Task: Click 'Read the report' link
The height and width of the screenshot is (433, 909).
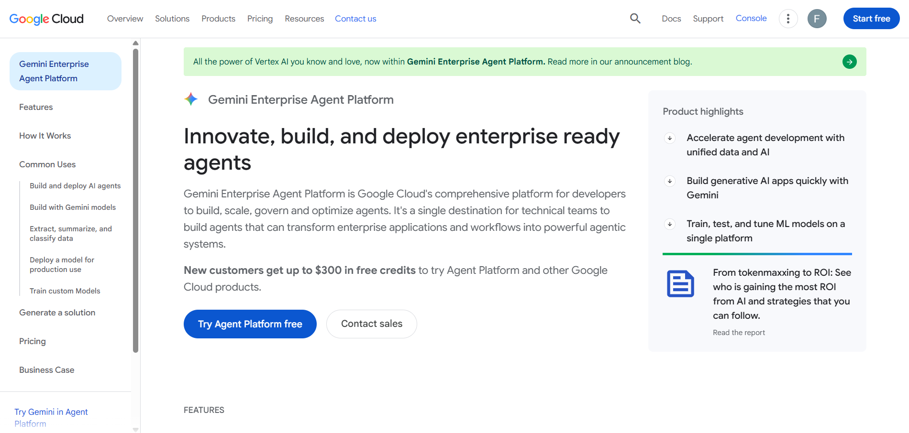Action: point(739,333)
